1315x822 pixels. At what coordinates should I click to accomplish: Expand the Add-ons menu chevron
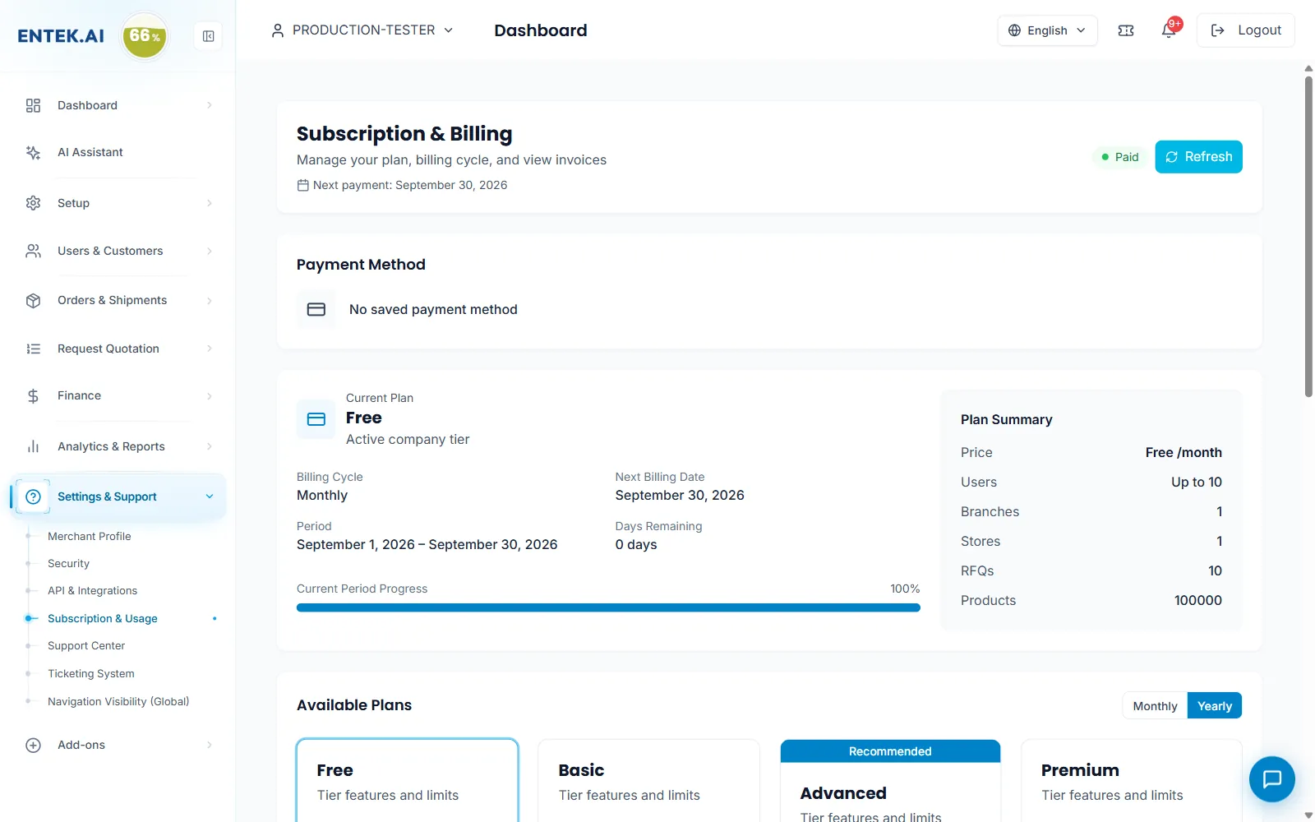click(x=210, y=746)
